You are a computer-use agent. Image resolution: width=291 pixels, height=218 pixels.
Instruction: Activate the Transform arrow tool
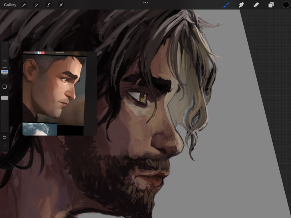(x=61, y=5)
